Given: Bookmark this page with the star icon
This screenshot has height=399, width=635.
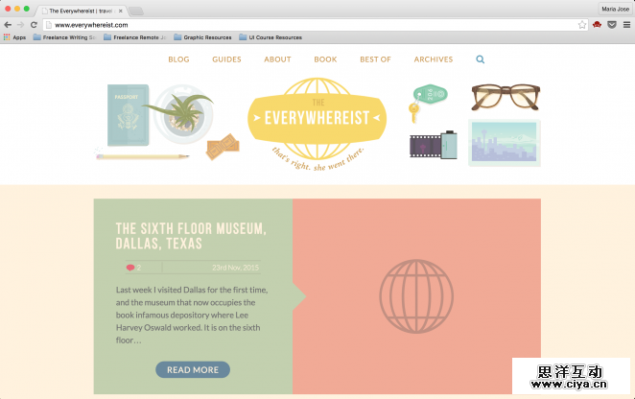Looking at the screenshot, I should [x=582, y=24].
